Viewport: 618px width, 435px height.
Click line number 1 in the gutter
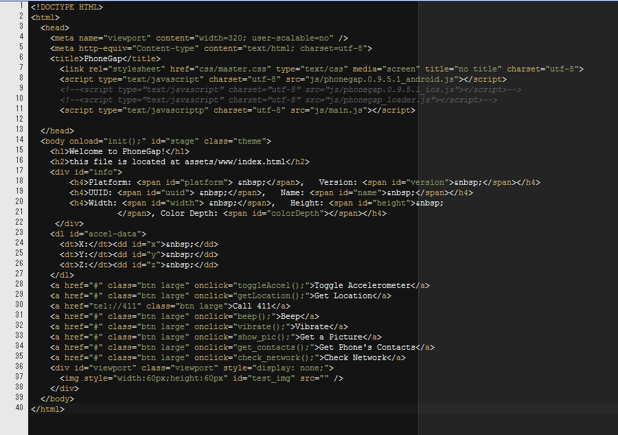coord(21,7)
